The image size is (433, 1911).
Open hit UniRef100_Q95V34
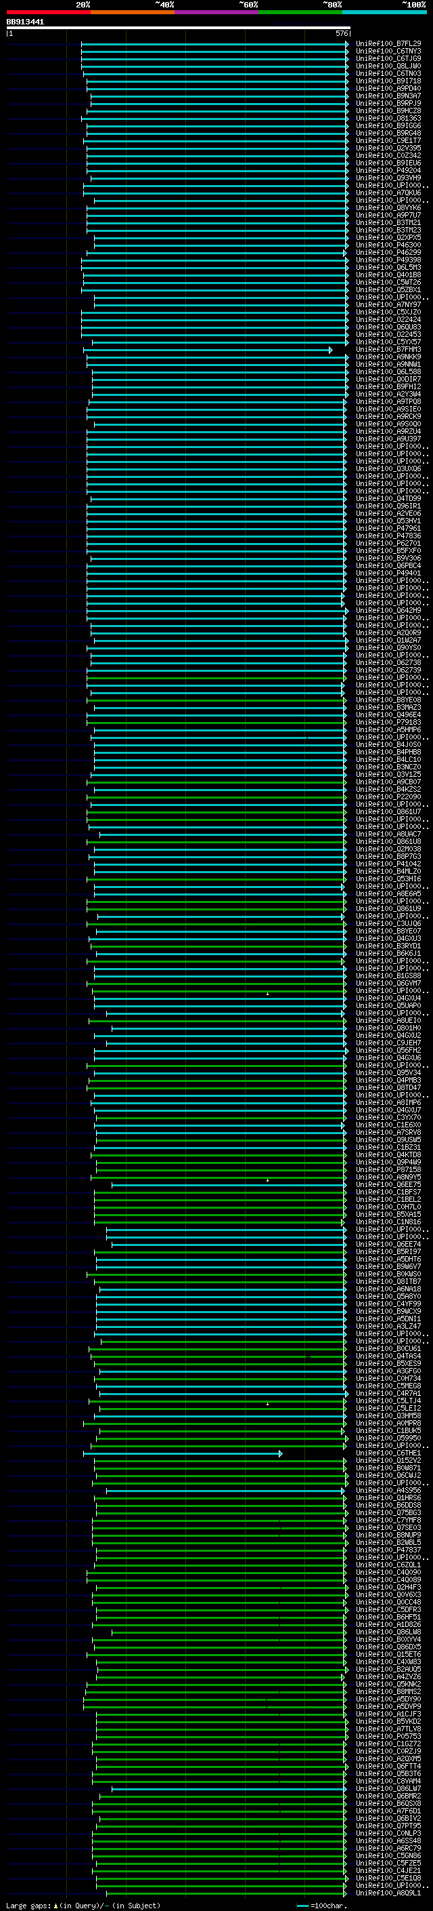pos(388,1072)
